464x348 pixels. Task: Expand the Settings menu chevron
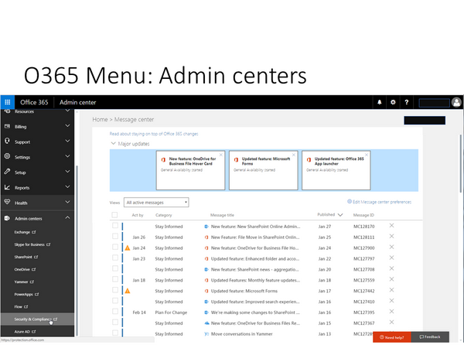[x=67, y=156]
